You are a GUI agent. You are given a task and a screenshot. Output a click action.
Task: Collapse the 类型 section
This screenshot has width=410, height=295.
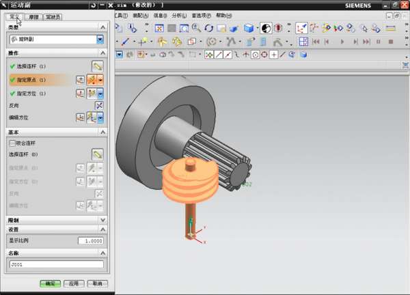102,27
